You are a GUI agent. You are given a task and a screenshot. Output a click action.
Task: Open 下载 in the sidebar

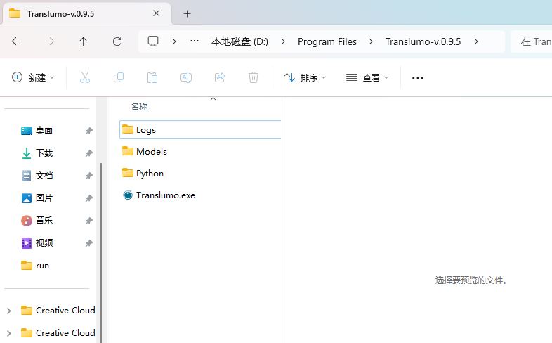(x=44, y=153)
